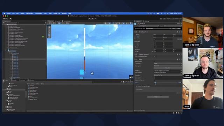Open the Effective Layer dropdown
The width and height of the screenshot is (224, 126).
click(x=158, y=29)
